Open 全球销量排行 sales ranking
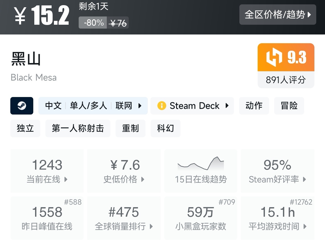This screenshot has width=325, height=245. pos(124,218)
